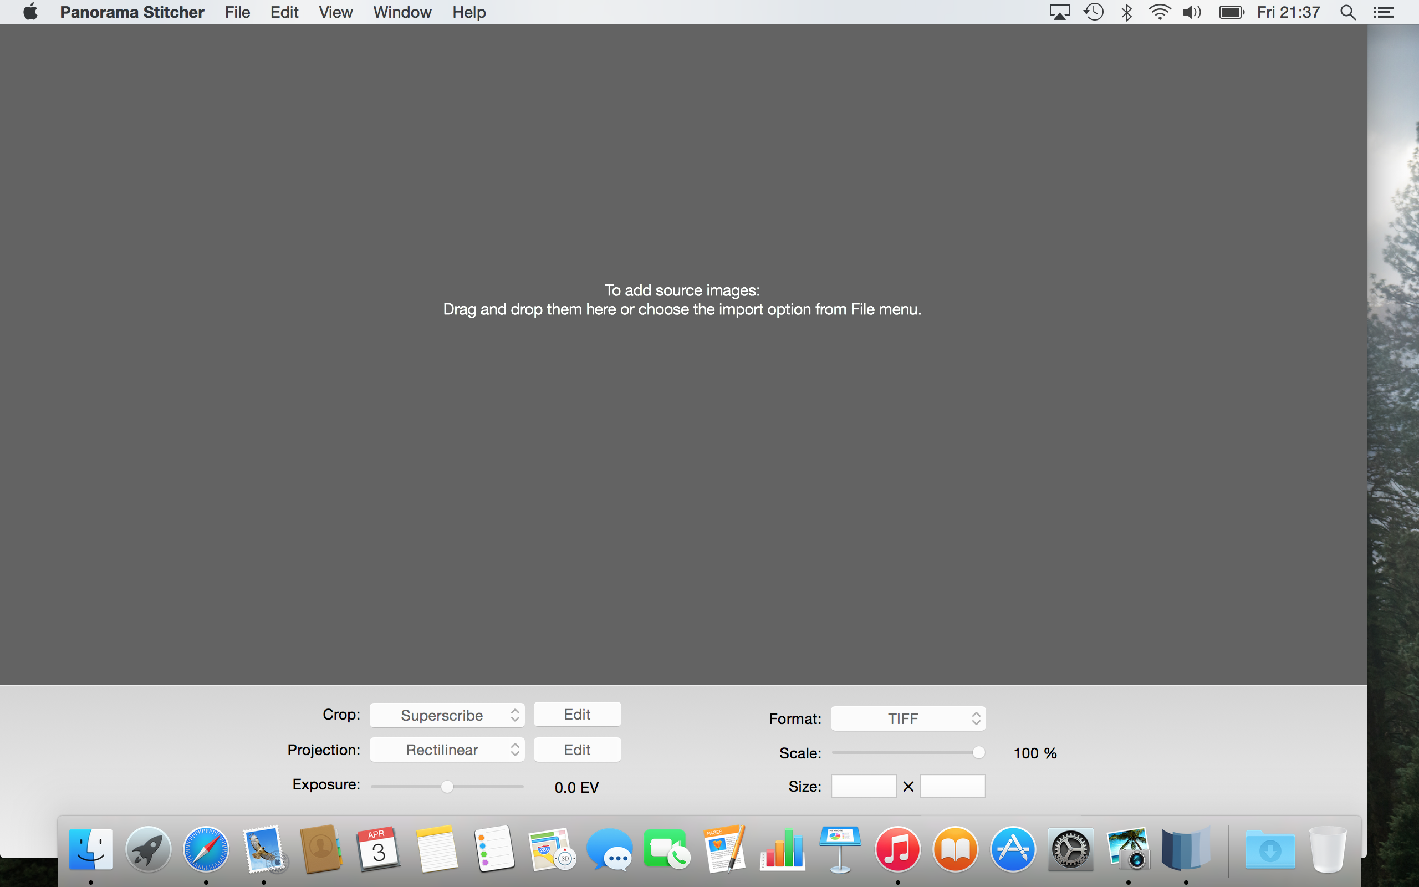The width and height of the screenshot is (1419, 887).
Task: Open the volume control in menu bar
Action: pyautogui.click(x=1192, y=12)
